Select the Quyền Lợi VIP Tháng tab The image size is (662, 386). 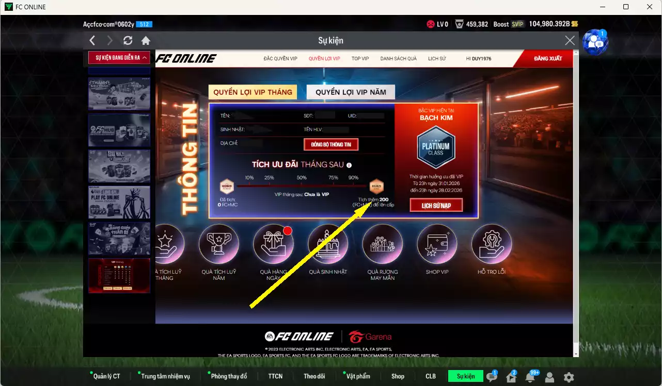[253, 92]
